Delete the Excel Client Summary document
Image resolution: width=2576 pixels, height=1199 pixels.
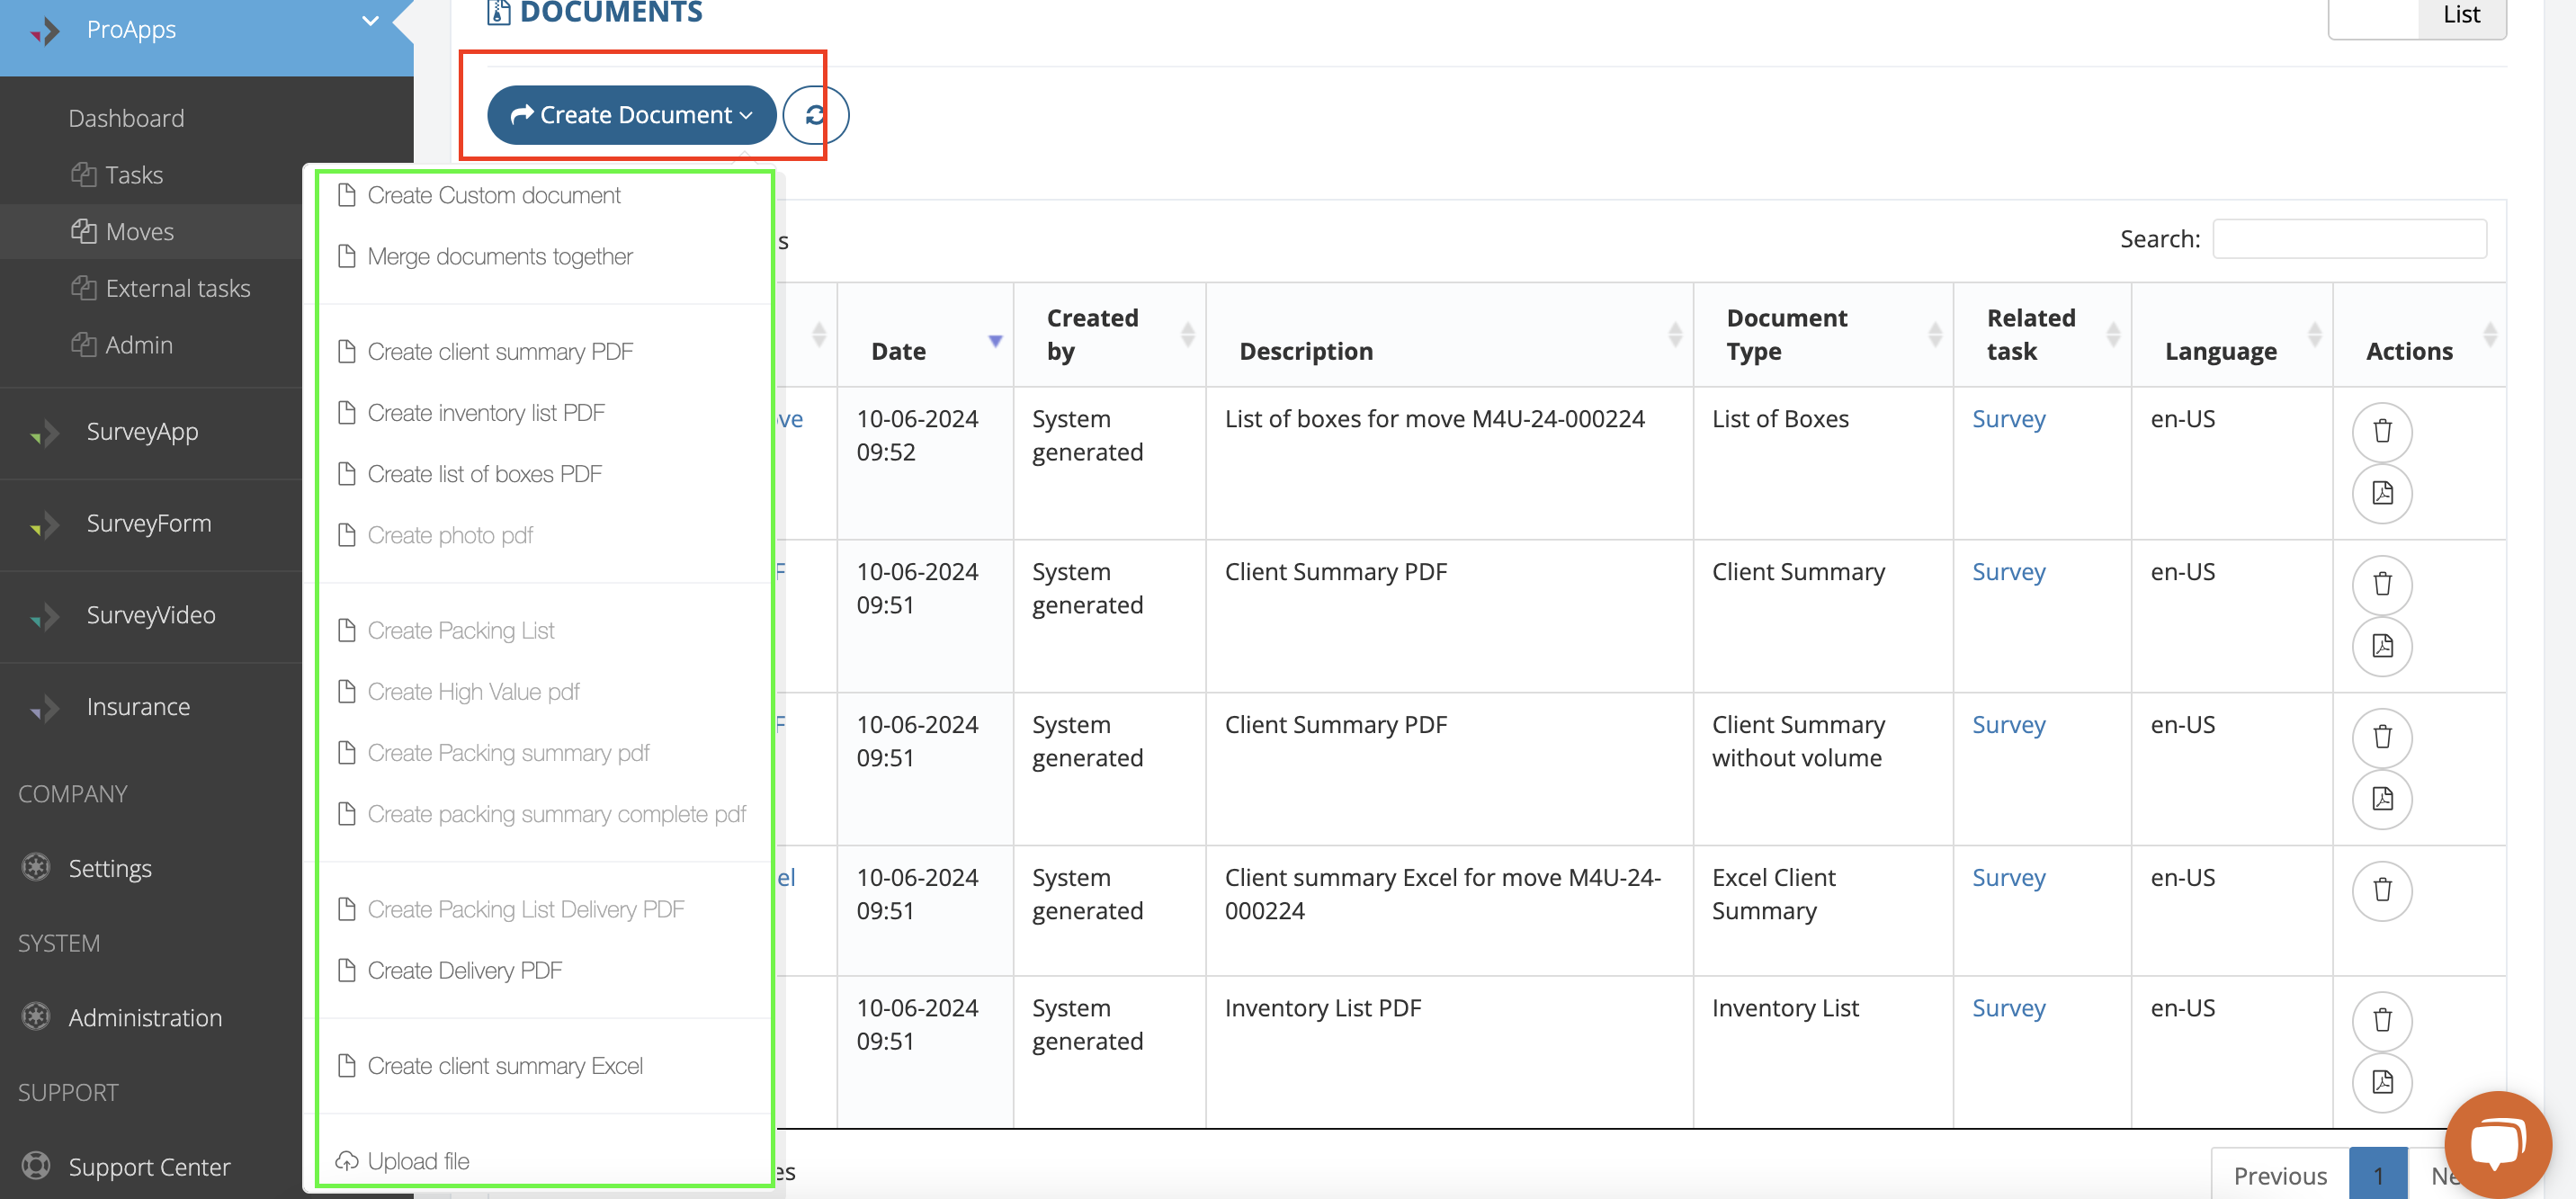(2382, 890)
